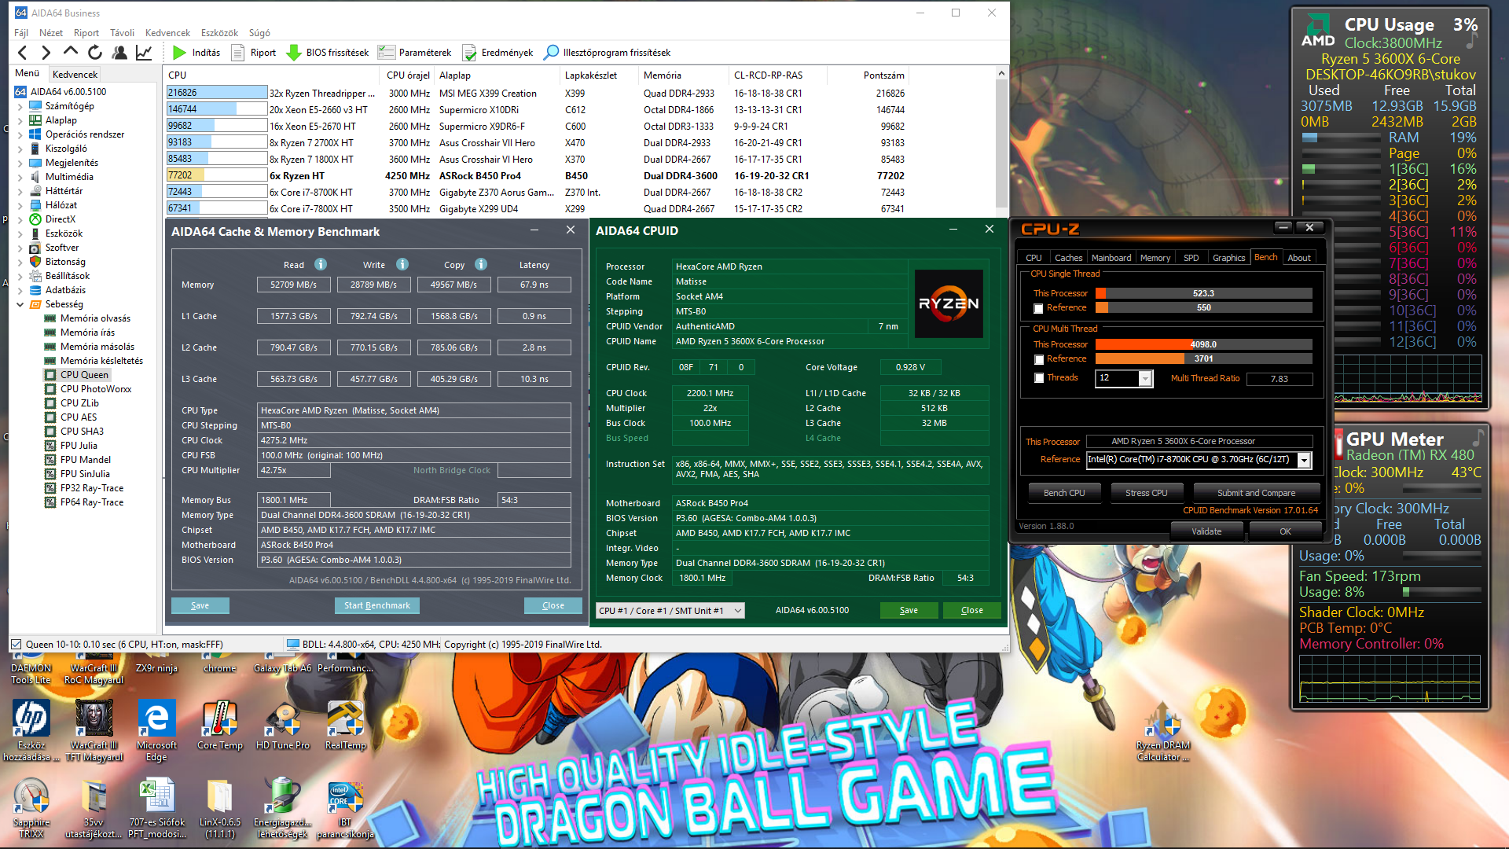Click Bench CPU button in CPU-Z
Screen dimensions: 1509x849
tap(1064, 493)
